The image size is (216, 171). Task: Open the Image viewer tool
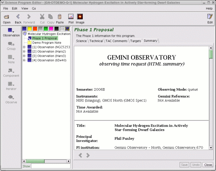pos(80,17)
